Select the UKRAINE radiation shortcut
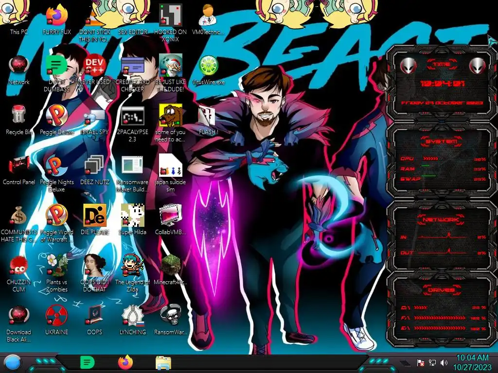The height and width of the screenshot is (373, 498). [56, 321]
